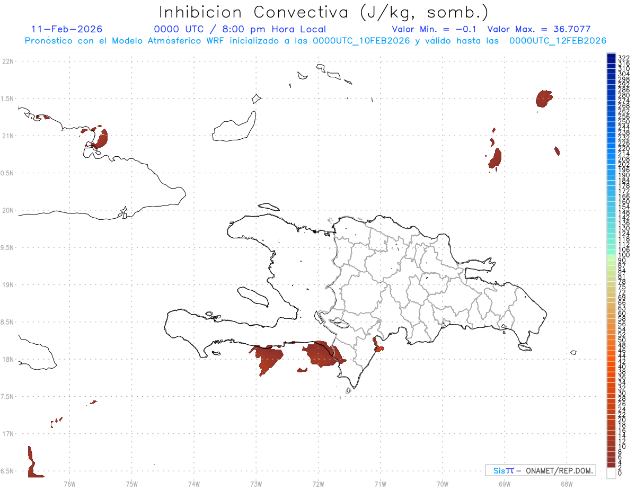This screenshot has width=636, height=491.
Task: Click the 'Valor Min. = -0.1' readout
Action: (434, 29)
